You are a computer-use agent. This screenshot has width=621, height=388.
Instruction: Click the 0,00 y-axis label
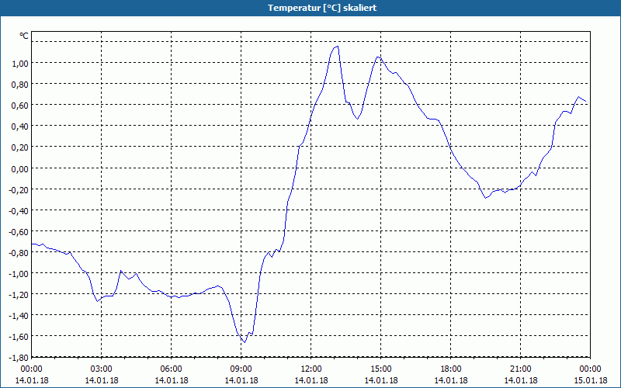20,168
